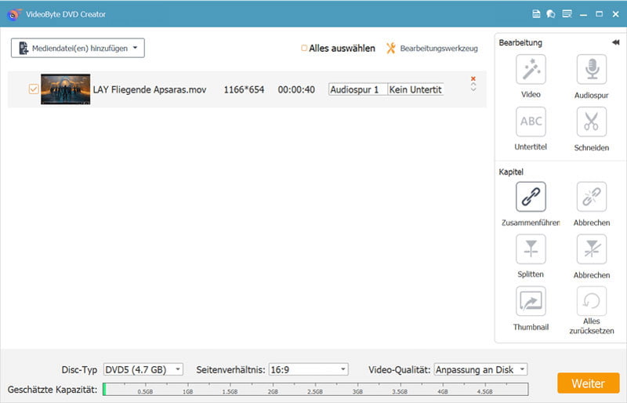This screenshot has width=627, height=403.
Task: Click the Alles zurücksetzen icon
Action: (591, 301)
